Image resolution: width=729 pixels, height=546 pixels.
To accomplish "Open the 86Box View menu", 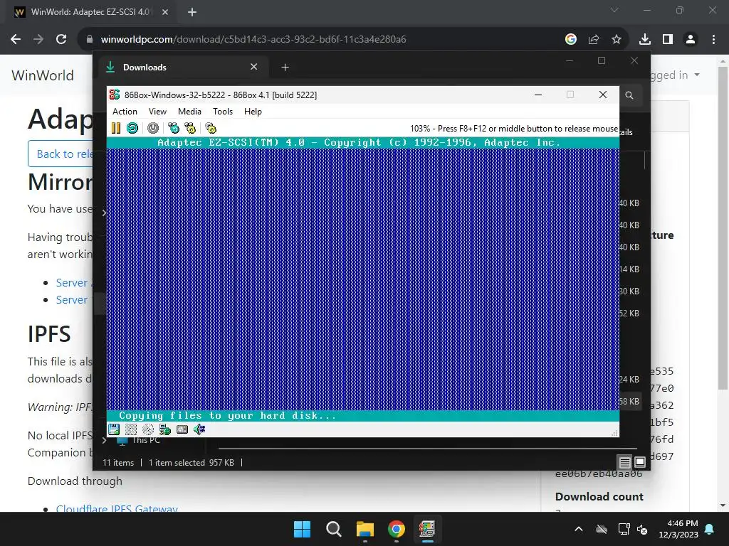I will point(157,112).
